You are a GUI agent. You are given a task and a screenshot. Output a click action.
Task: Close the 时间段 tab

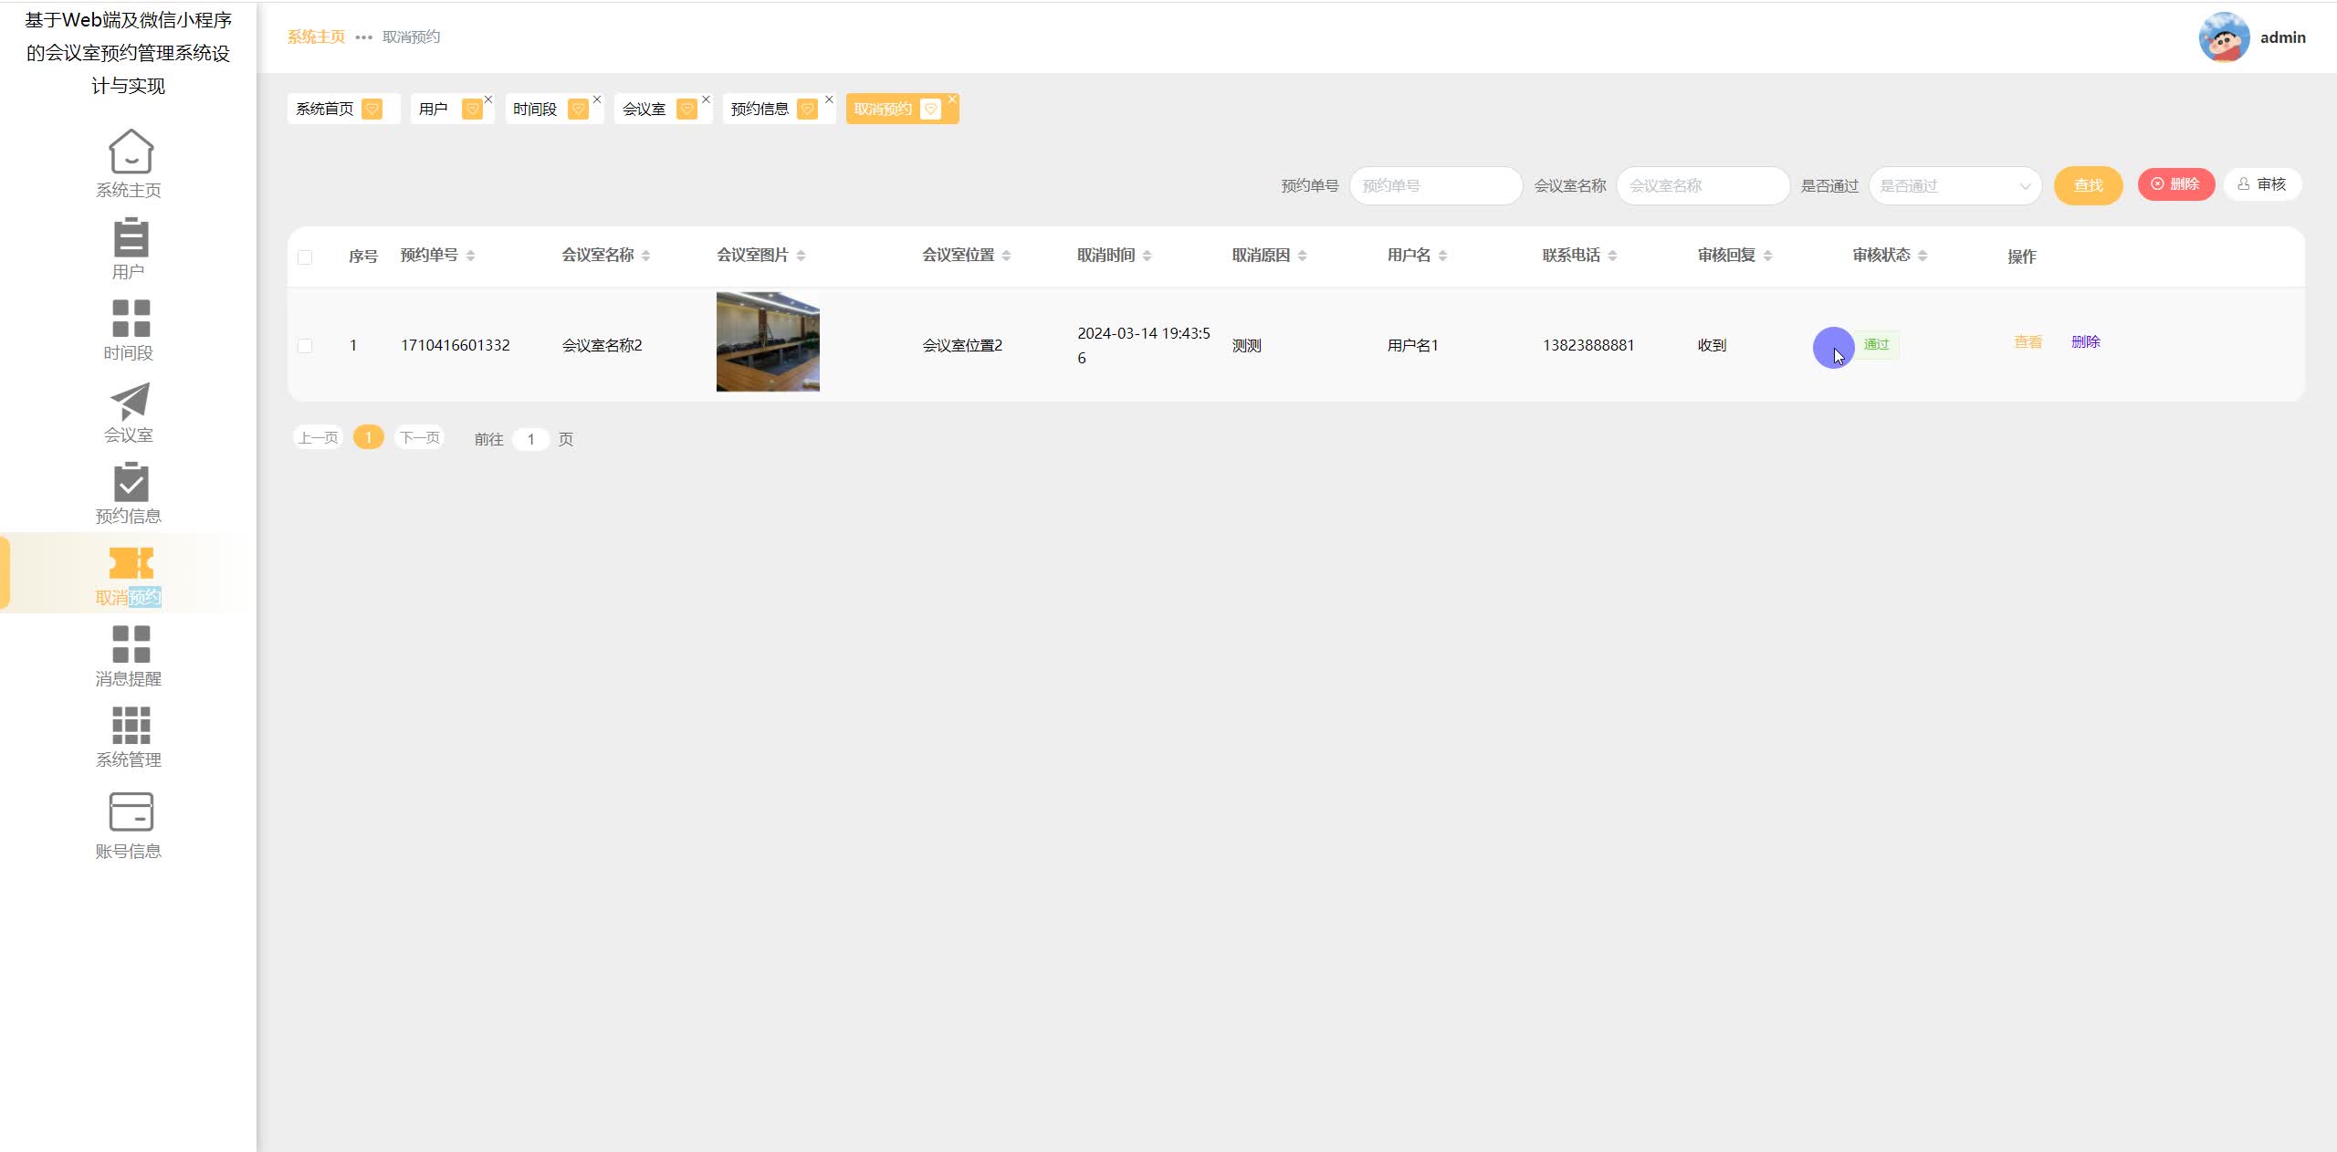click(x=597, y=99)
